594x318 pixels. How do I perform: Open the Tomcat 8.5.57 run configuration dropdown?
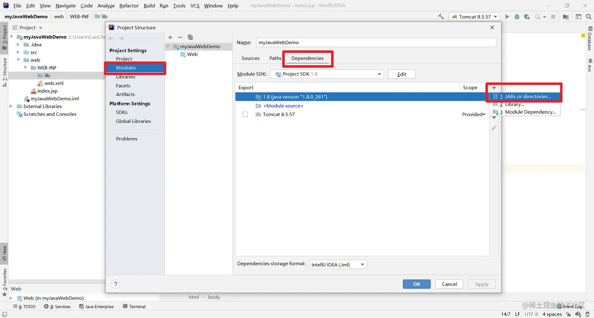point(474,17)
